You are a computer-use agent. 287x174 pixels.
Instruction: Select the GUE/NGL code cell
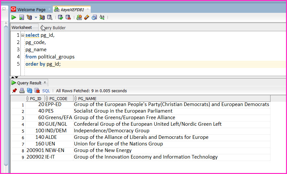click(x=59, y=124)
